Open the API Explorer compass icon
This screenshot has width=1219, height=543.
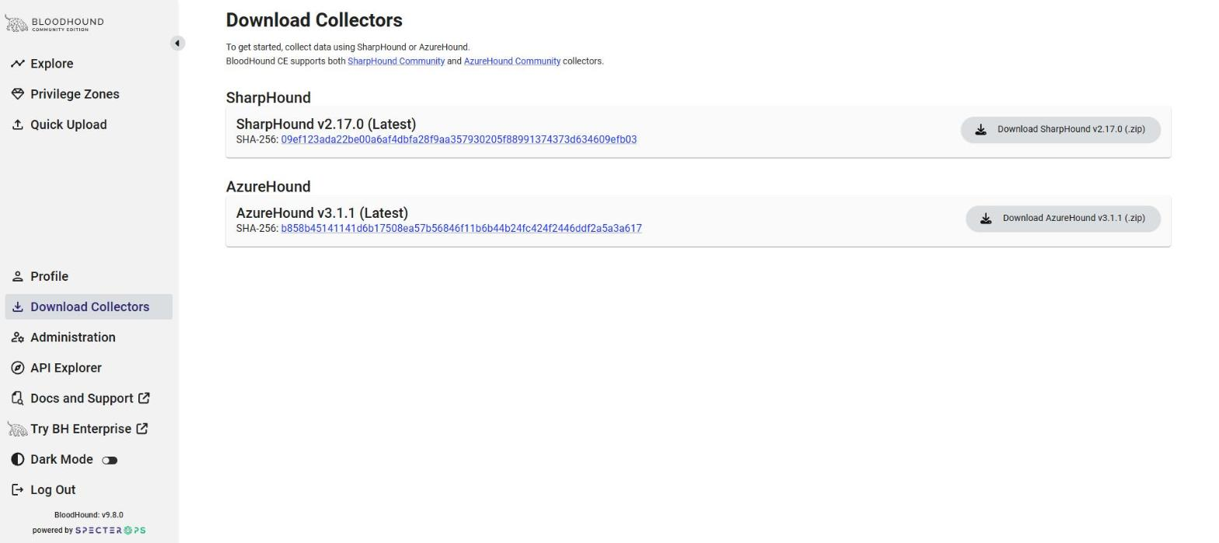17,368
